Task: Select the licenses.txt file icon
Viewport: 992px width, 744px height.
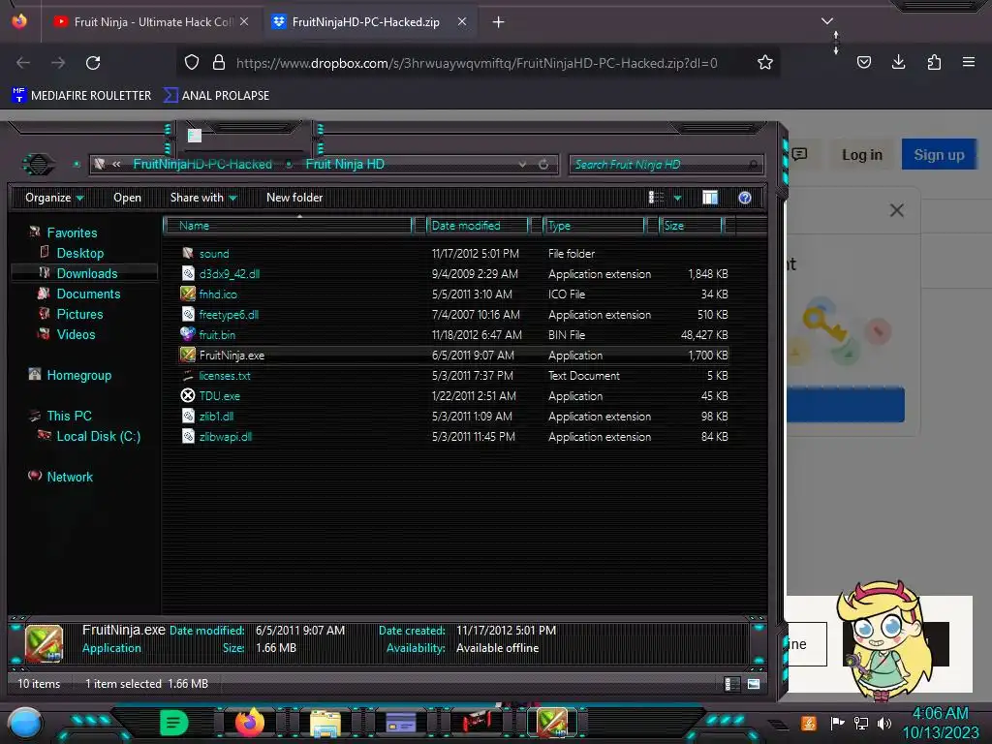Action: point(188,375)
